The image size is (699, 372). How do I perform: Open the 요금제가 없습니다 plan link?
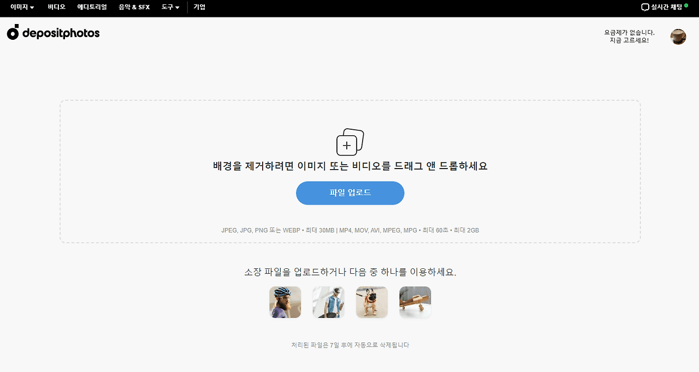629,37
